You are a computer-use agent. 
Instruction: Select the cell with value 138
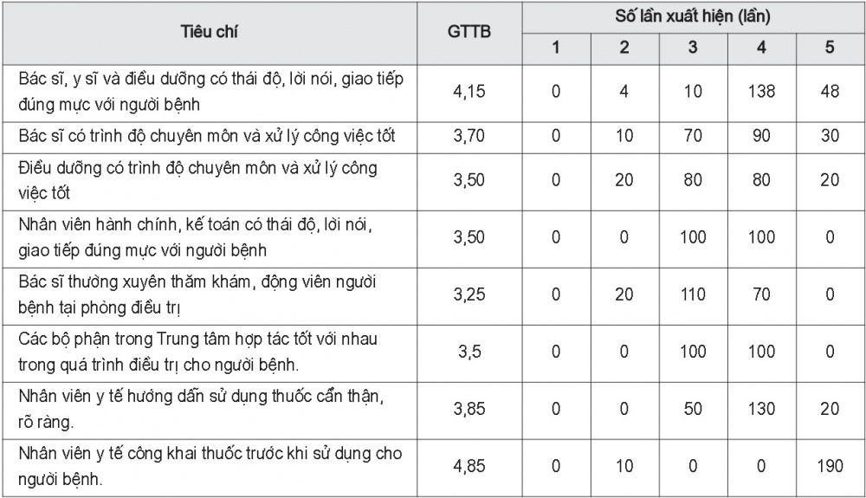tap(761, 91)
